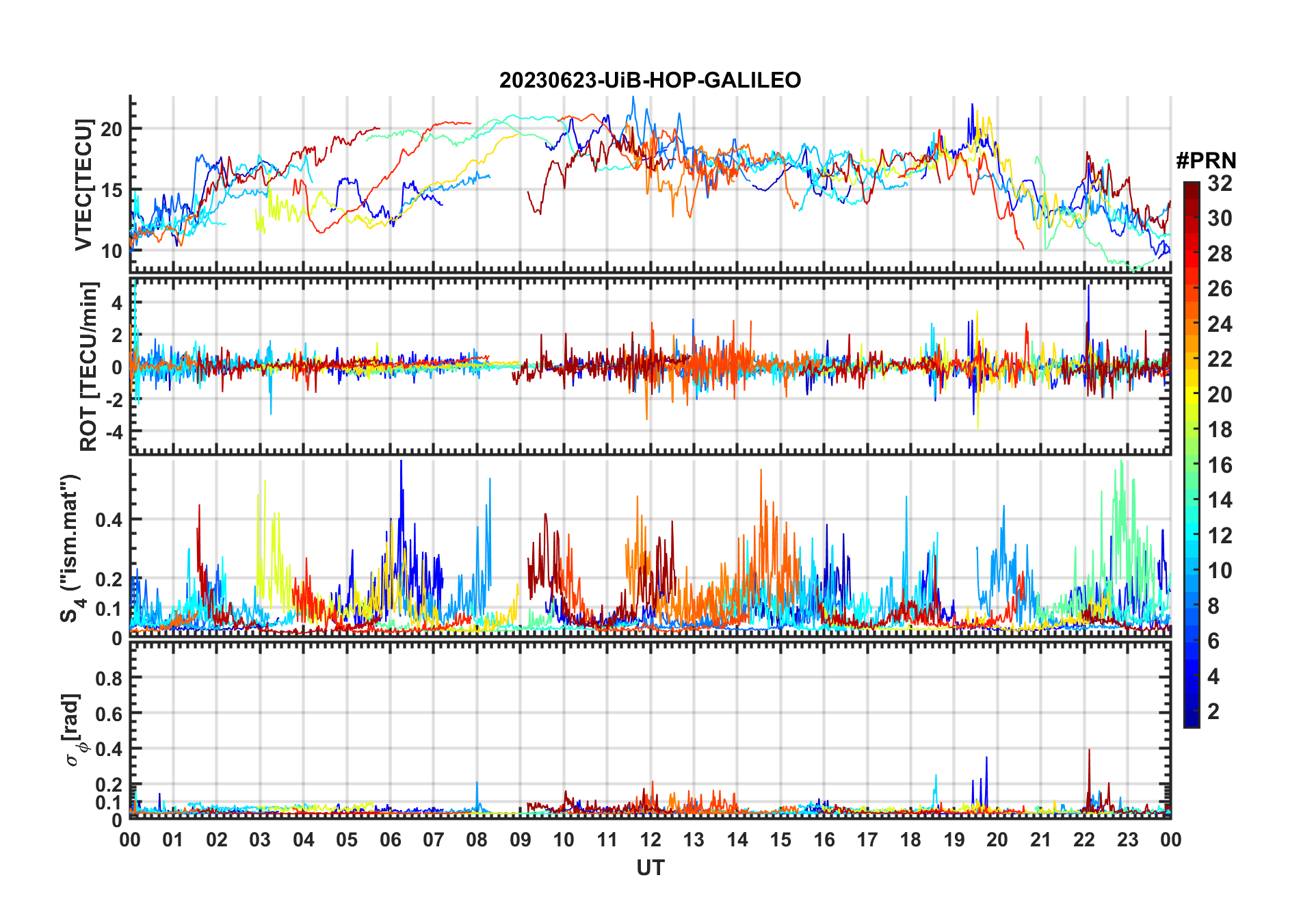
Task: Click the 12 label on PRN colorbar
Action: tap(1220, 536)
